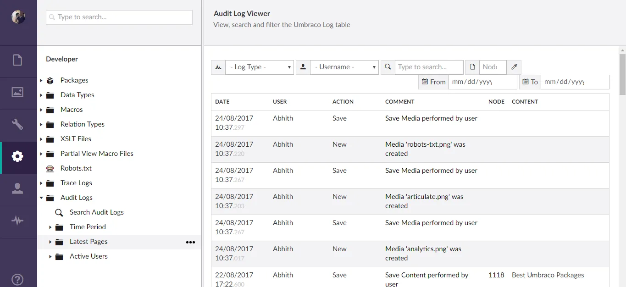Open the Settings wrench section
Screen dimensions: 626x287
[17, 124]
